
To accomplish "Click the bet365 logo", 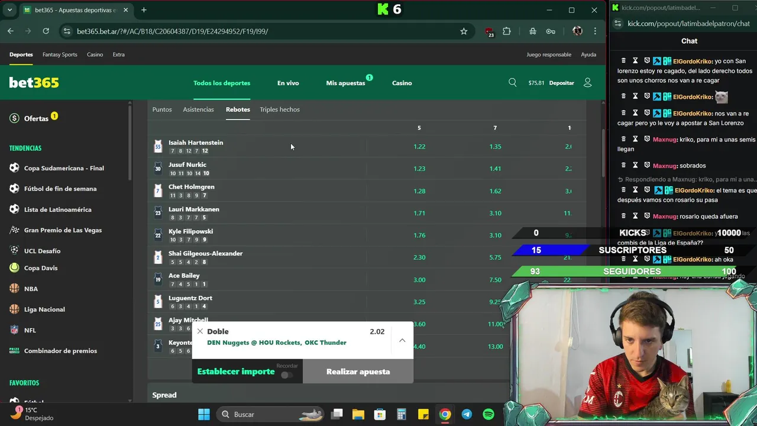I will coord(34,83).
